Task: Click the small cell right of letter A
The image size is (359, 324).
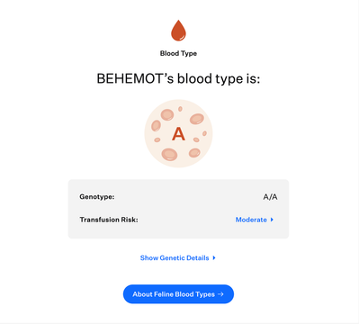Action: point(196,139)
